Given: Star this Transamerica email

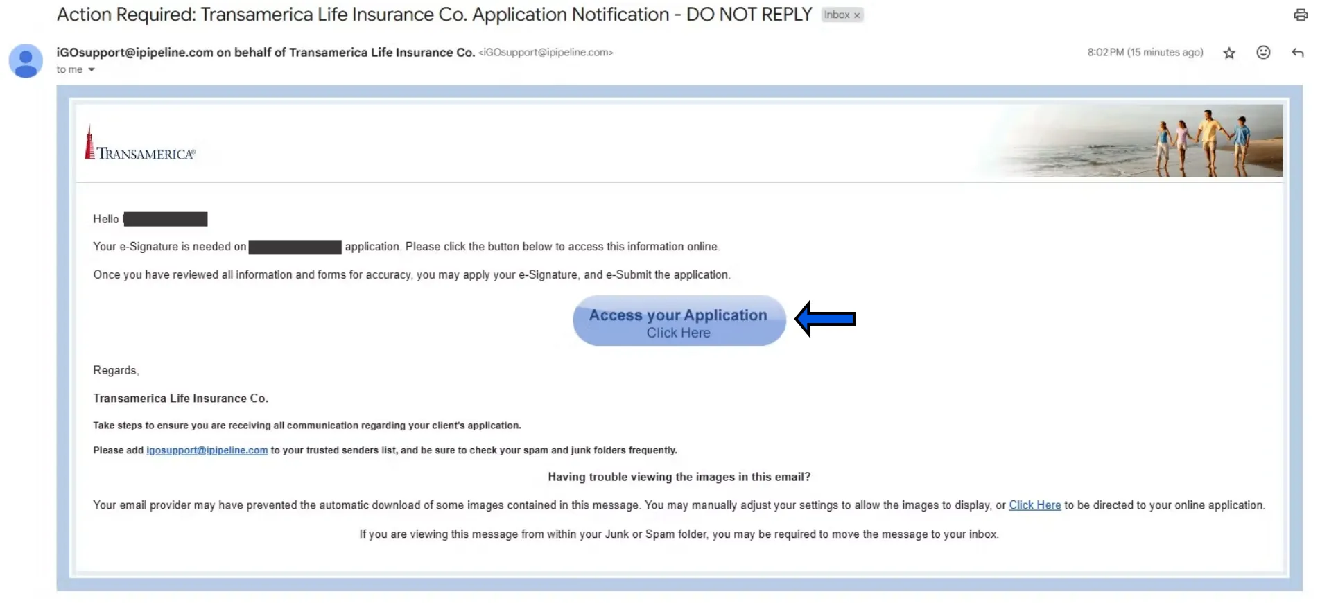Looking at the screenshot, I should click(1229, 53).
